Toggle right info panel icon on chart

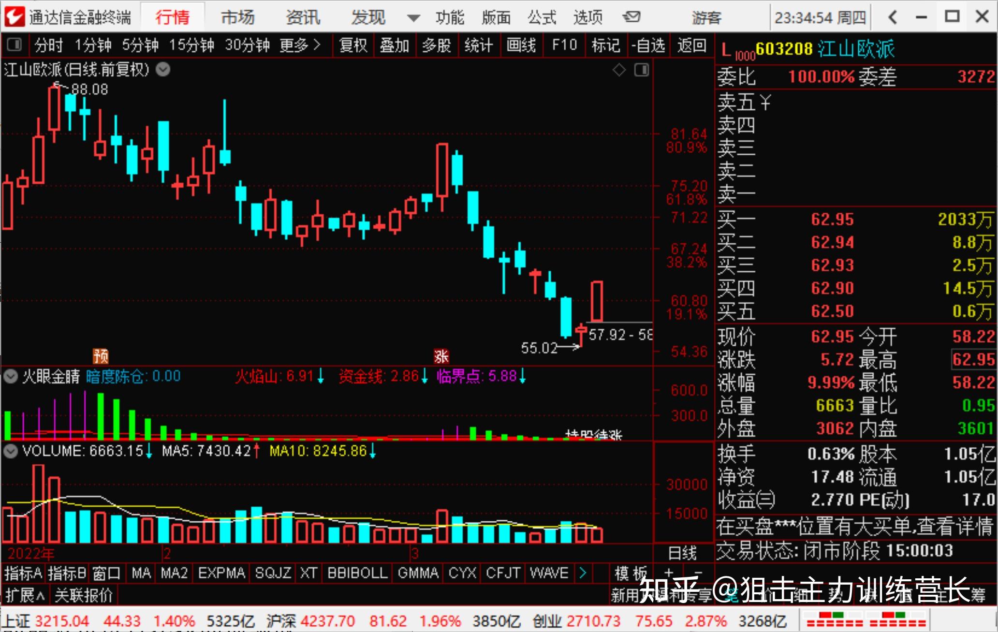pos(642,70)
